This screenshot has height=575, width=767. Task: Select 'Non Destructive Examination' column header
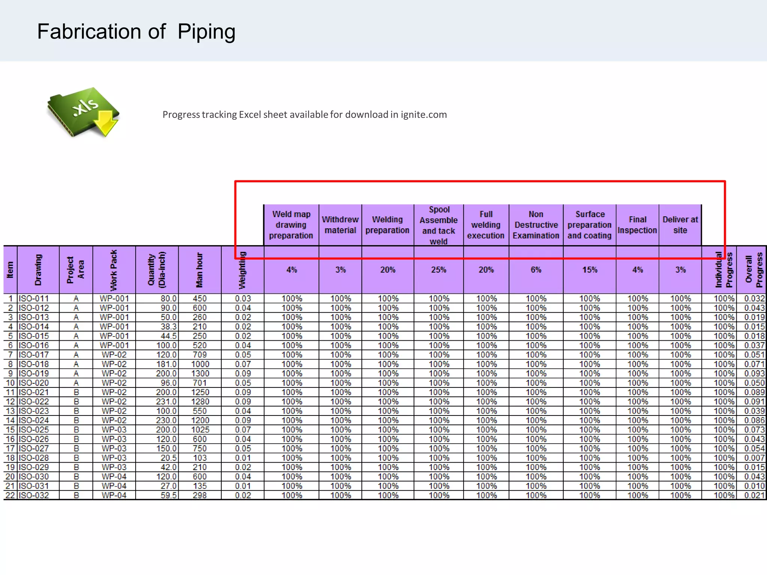click(536, 225)
